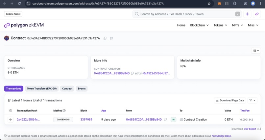Image resolution: width=265 pixels, height=140 pixels.
Task: Switch to the Events tab
Action: [82, 89]
